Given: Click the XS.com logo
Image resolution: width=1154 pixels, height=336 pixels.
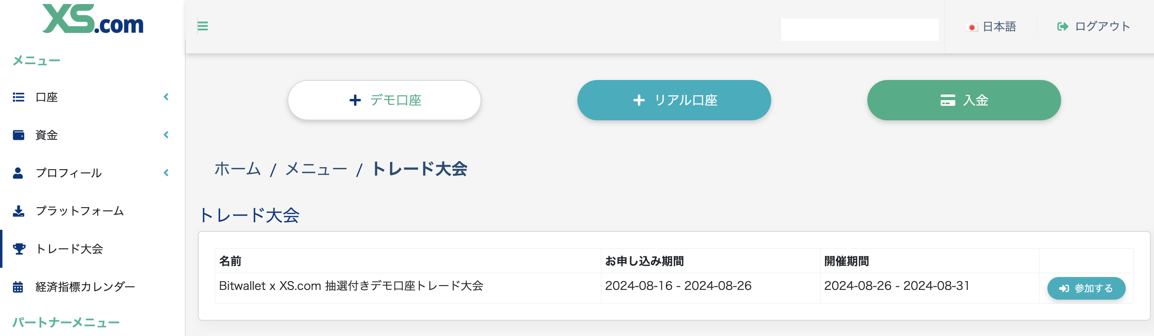Looking at the screenshot, I should (x=93, y=19).
